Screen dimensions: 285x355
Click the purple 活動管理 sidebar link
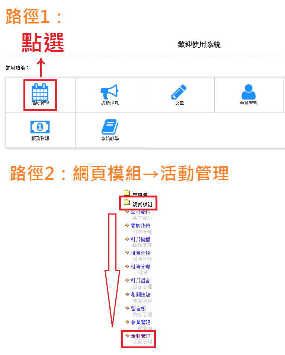[141, 336]
